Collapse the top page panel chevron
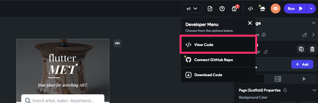318x103 pixels. click(314, 23)
